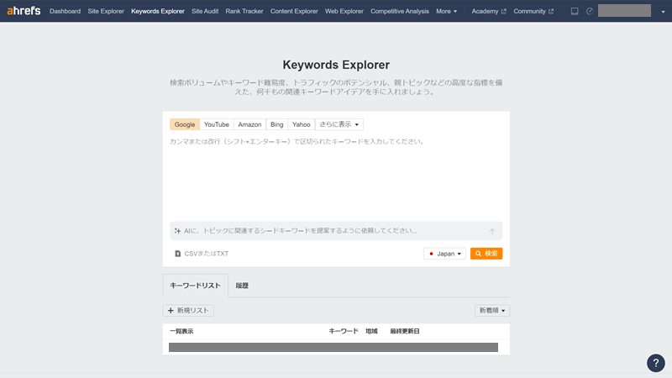This screenshot has height=378, width=672.
Task: Navigate to Web Explorer
Action: pos(344,11)
